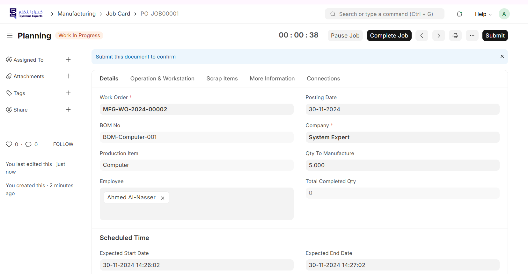Go to previous job card document
Screen dimensions: 528x274
(422, 36)
